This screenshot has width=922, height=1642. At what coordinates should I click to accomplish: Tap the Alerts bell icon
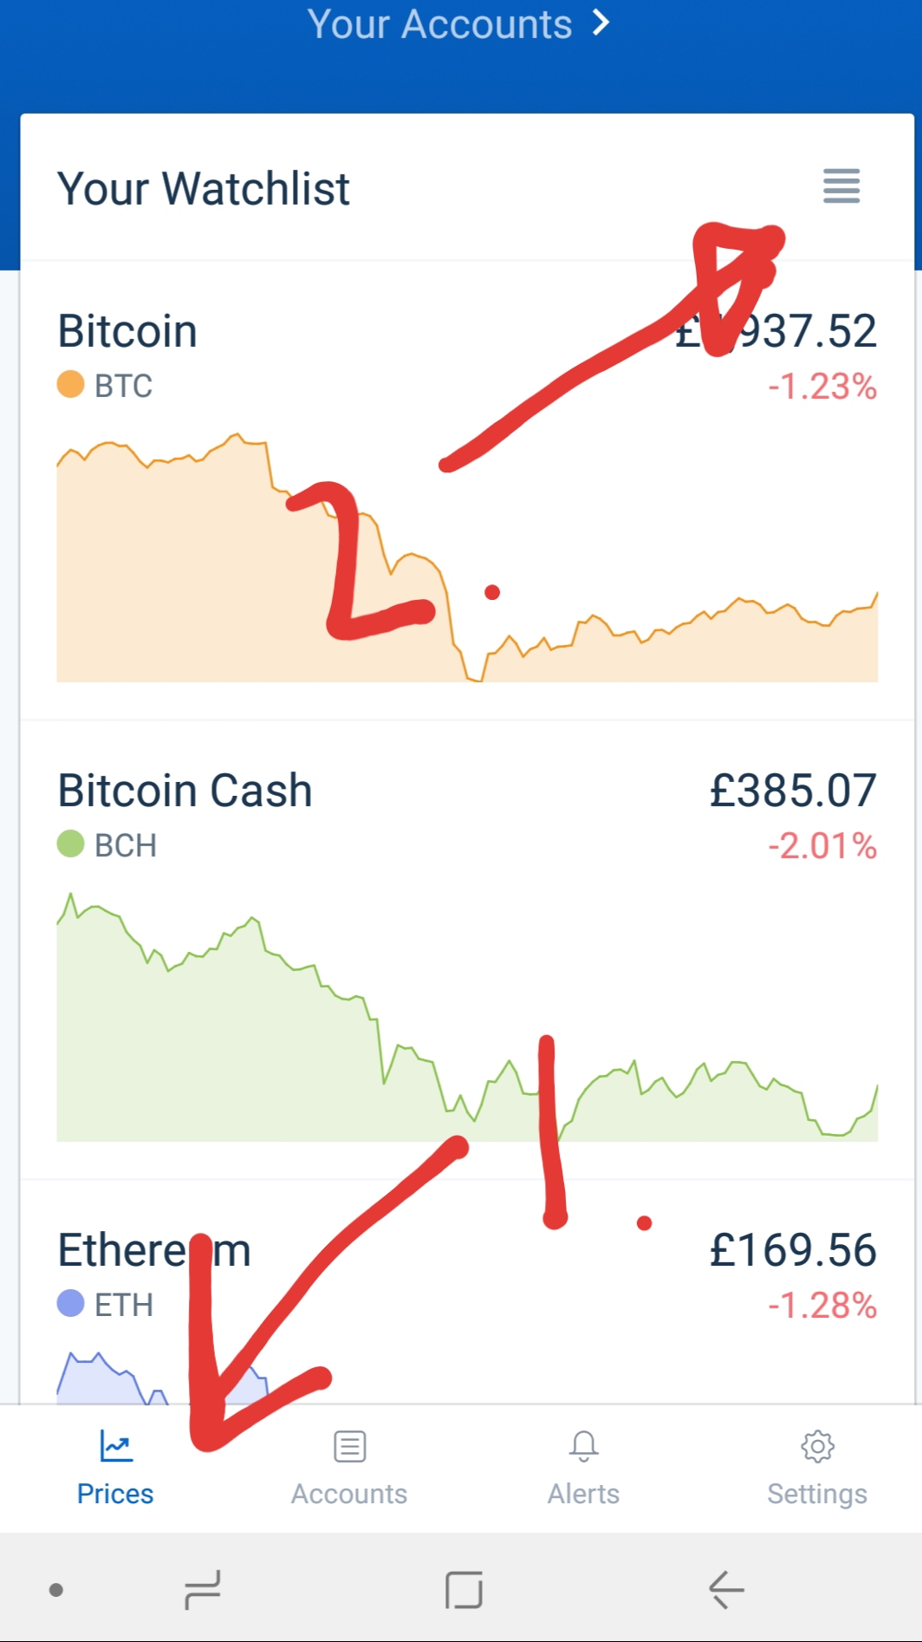click(583, 1446)
